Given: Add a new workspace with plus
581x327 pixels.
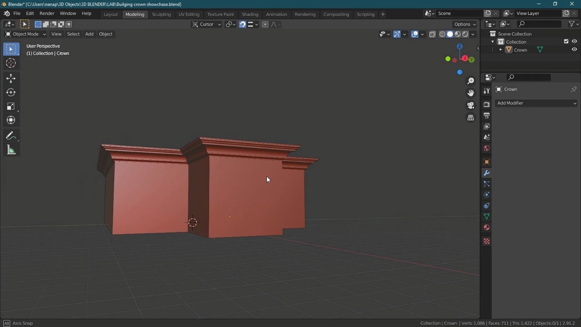Looking at the screenshot, I should [383, 14].
